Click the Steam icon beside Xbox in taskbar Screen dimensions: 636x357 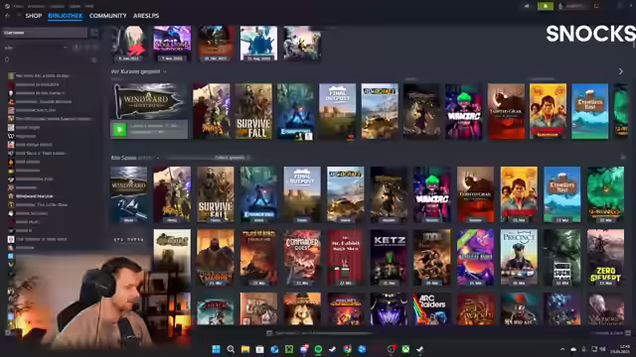[419, 349]
